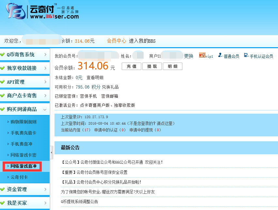The width and height of the screenshot is (278, 210).
Task: Click the top-bar balance 314.06元
Action: 85,41
